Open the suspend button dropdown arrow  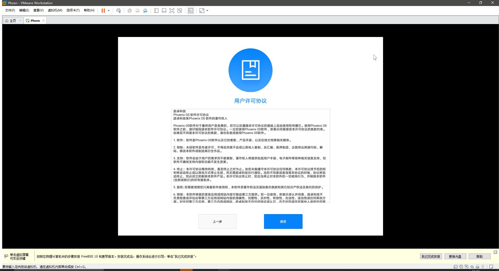[x=108, y=11]
